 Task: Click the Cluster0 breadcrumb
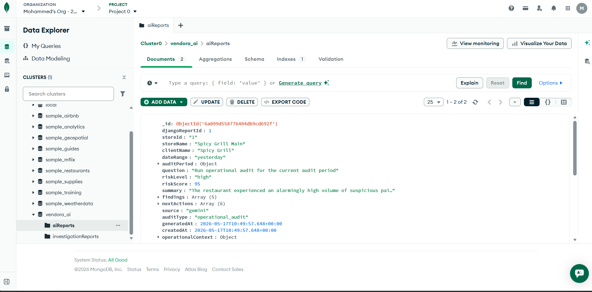(x=151, y=44)
